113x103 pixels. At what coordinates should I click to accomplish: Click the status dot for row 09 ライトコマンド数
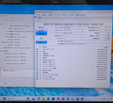click(x=37, y=66)
